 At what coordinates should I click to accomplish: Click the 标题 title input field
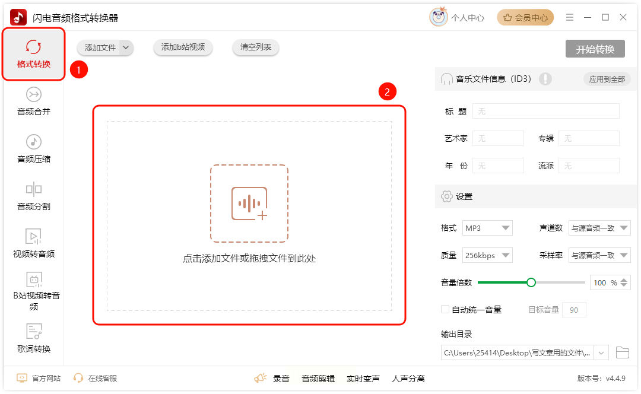(x=546, y=111)
